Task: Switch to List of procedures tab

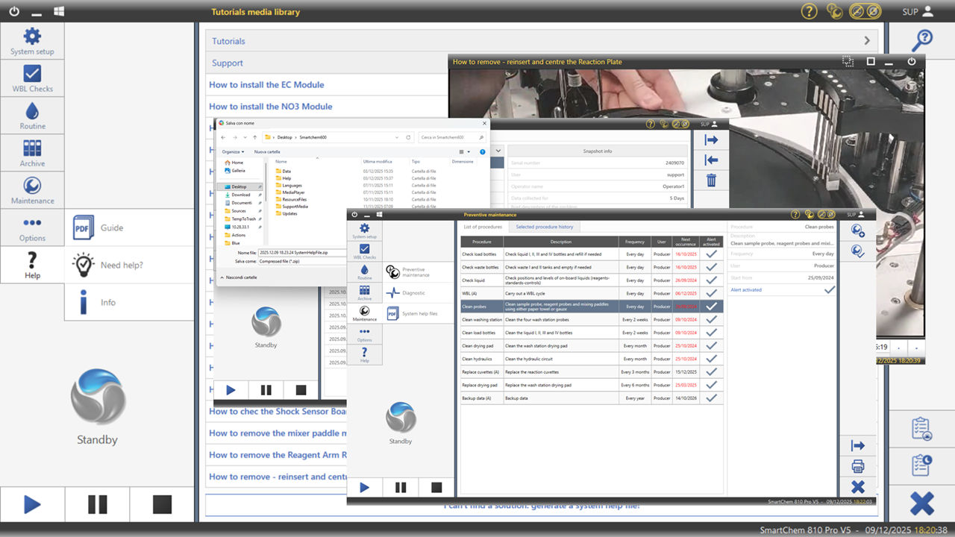Action: (483, 227)
